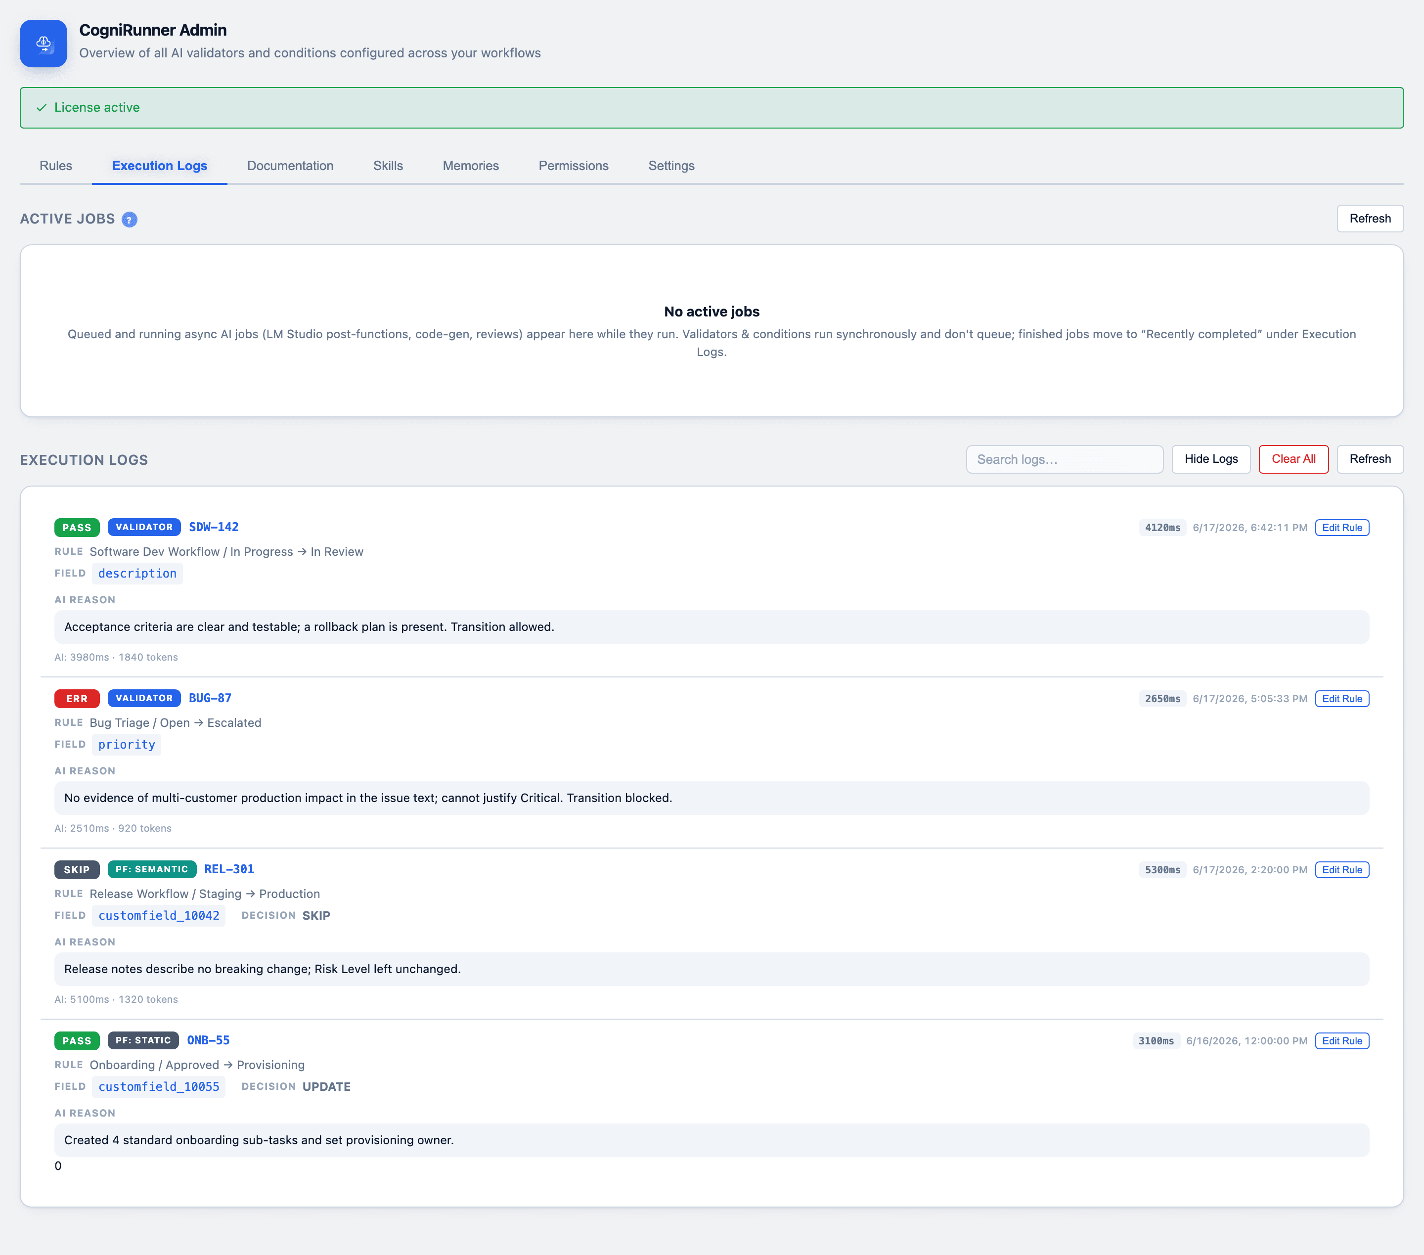1424x1255 pixels.
Task: Open the Memories tab
Action: (x=470, y=166)
